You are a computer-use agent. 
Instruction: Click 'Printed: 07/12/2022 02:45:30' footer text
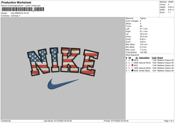[x=116, y=121]
